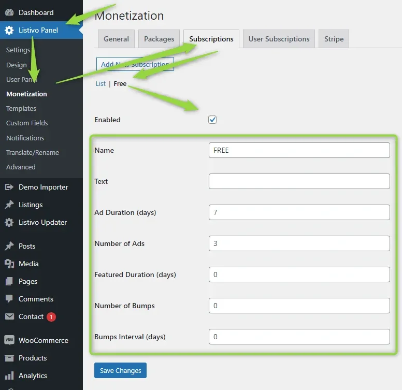402x390 pixels.
Task: Click the Listings pin icon
Action: pos(9,205)
